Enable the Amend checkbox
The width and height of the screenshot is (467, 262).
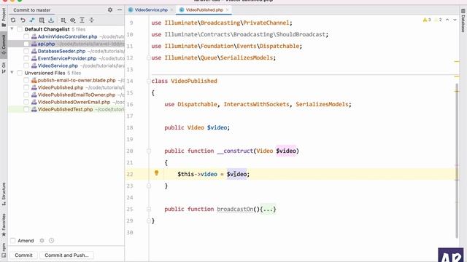(x=13, y=241)
